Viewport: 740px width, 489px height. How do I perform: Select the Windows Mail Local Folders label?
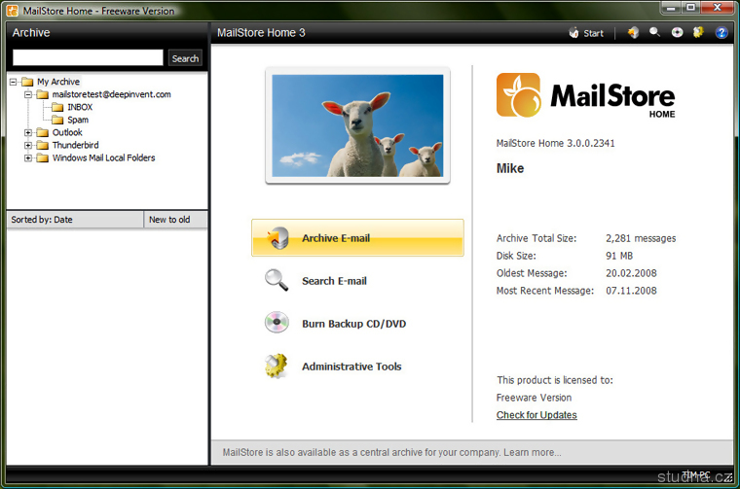[x=103, y=157]
